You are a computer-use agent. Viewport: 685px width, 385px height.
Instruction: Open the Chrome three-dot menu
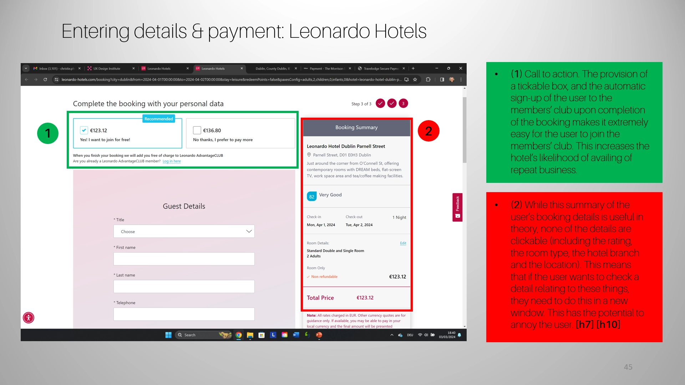pos(461,79)
